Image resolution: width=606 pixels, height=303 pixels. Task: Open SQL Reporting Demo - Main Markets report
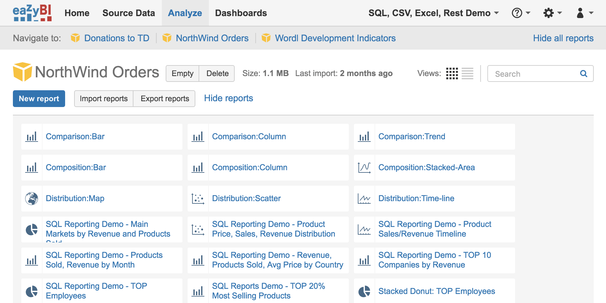[x=108, y=230]
